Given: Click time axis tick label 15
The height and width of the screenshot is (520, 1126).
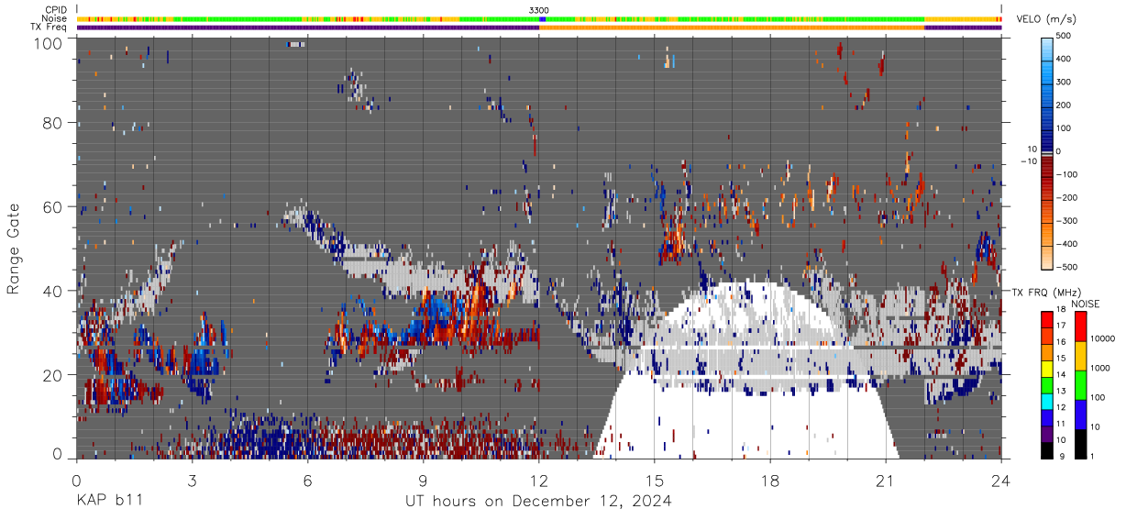Looking at the screenshot, I should pyautogui.click(x=655, y=480).
